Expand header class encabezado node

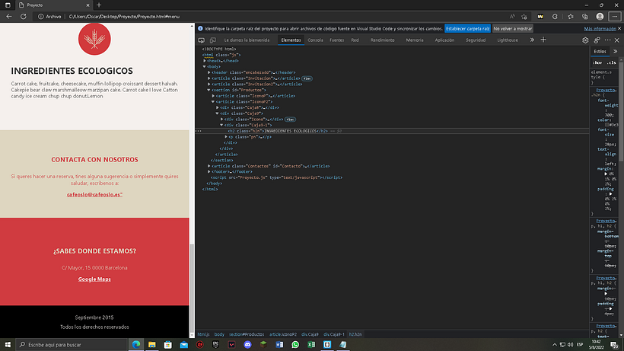pyautogui.click(x=209, y=72)
